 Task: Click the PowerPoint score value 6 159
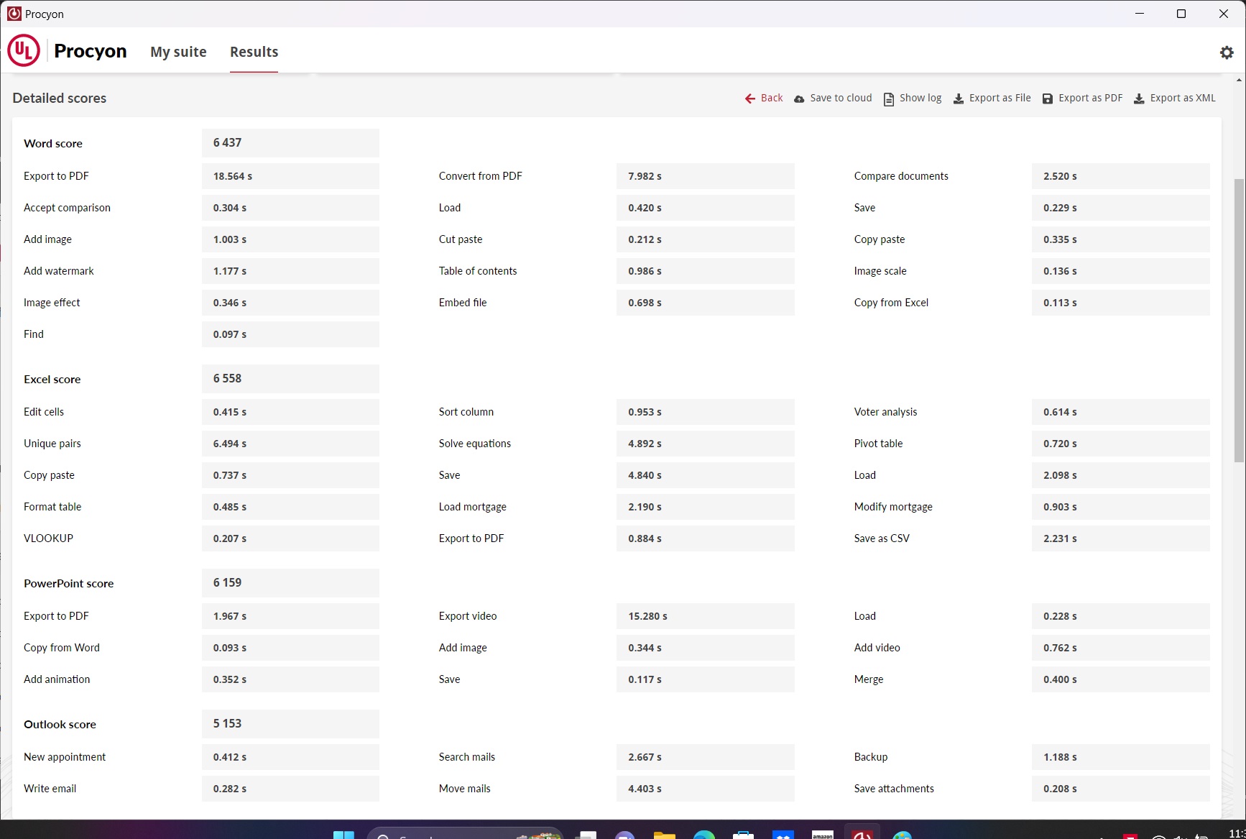[290, 583]
